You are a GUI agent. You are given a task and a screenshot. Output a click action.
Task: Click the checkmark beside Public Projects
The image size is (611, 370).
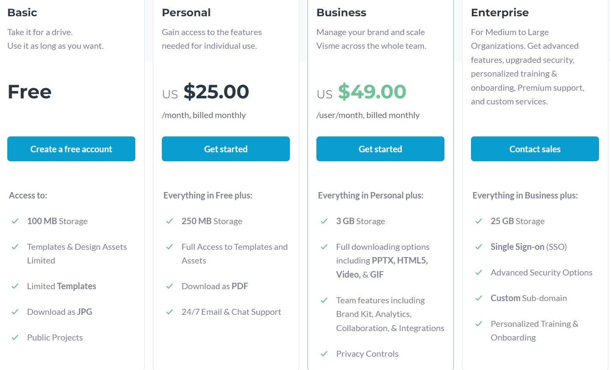pyautogui.click(x=15, y=337)
